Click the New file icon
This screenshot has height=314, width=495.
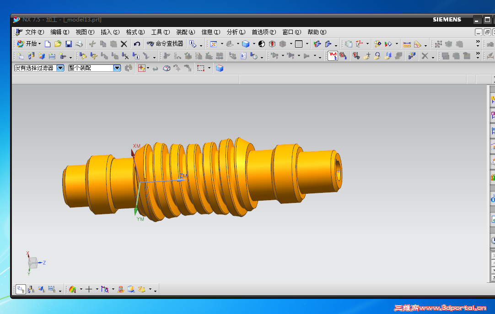coord(48,44)
